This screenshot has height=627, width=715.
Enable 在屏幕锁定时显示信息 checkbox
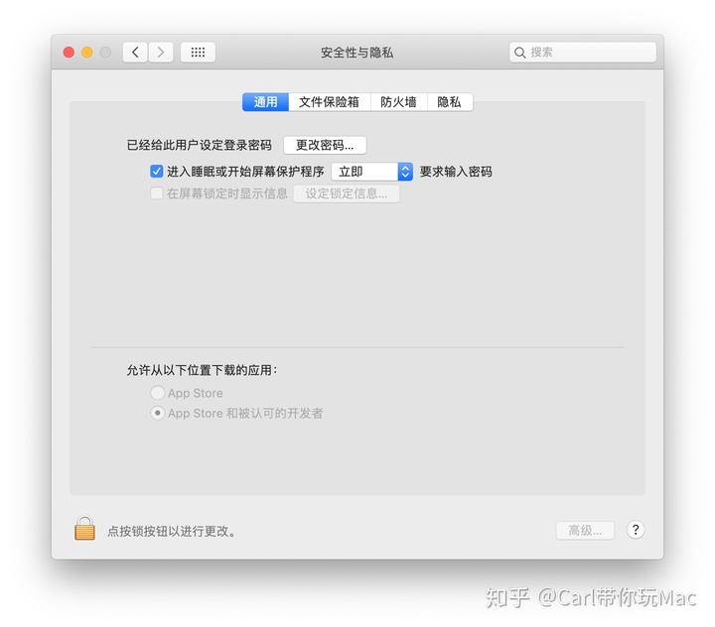tap(157, 193)
